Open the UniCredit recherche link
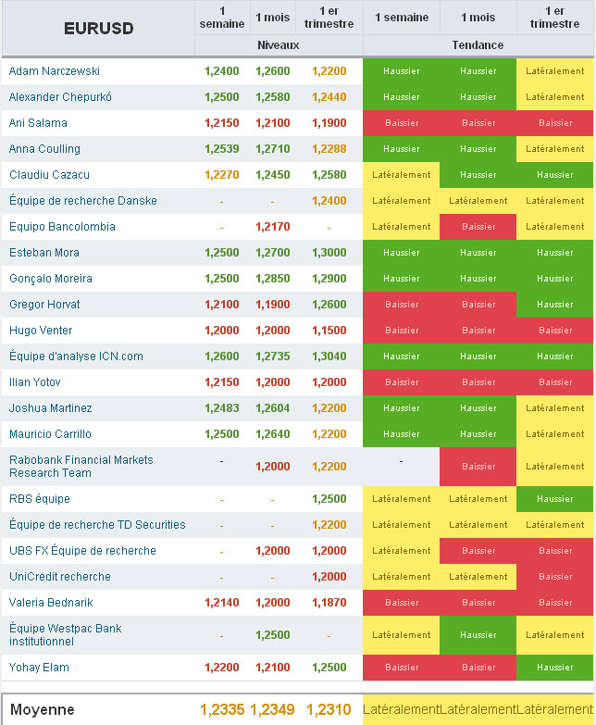This screenshot has height=725, width=596. tap(60, 576)
